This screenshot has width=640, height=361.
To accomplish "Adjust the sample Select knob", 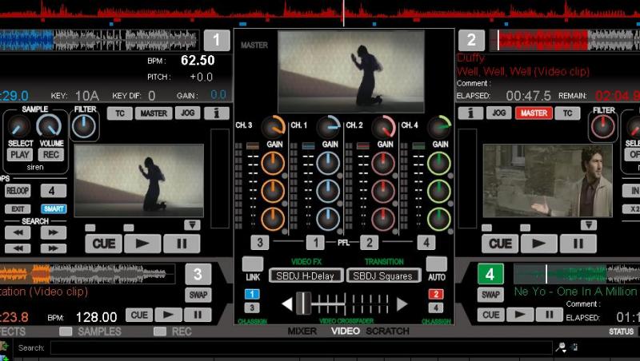I will [x=19, y=127].
